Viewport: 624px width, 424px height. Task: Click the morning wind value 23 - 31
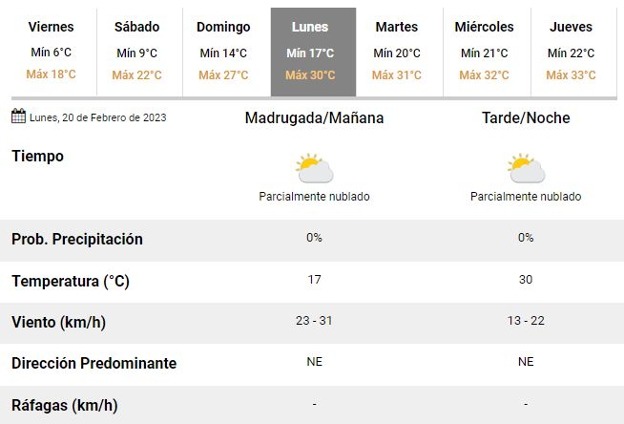(314, 321)
